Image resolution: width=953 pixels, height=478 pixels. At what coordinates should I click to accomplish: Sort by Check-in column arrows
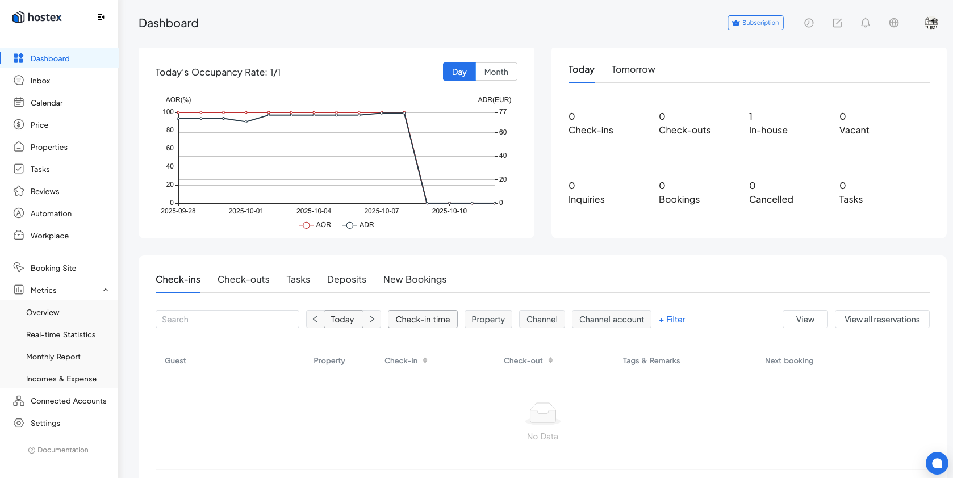[x=425, y=360]
